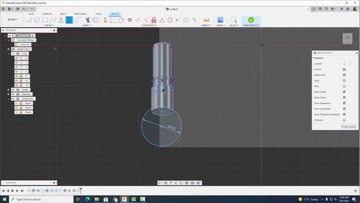The image size is (360, 203).
Task: Switch to the TOOLS tab
Action: point(98,14)
